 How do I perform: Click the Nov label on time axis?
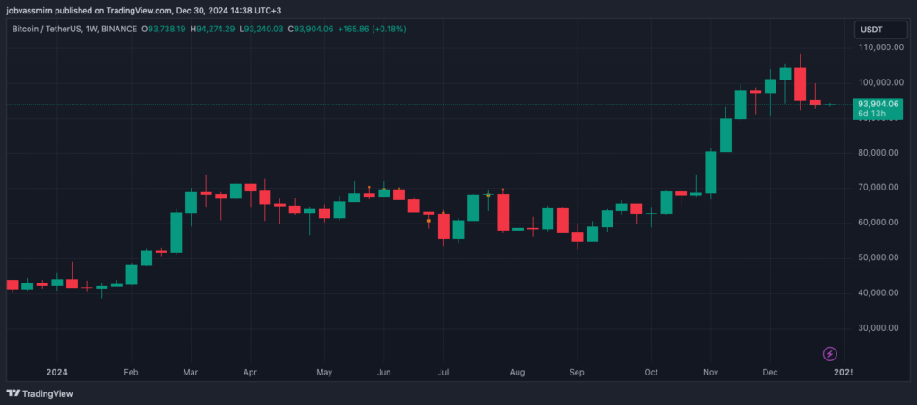point(711,371)
